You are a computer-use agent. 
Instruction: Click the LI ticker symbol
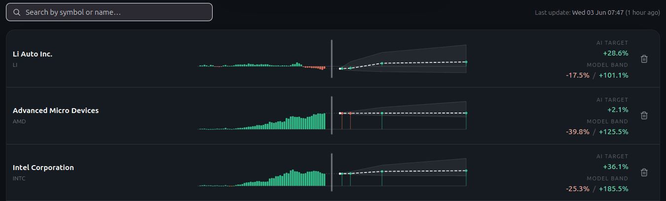pyautogui.click(x=15, y=65)
